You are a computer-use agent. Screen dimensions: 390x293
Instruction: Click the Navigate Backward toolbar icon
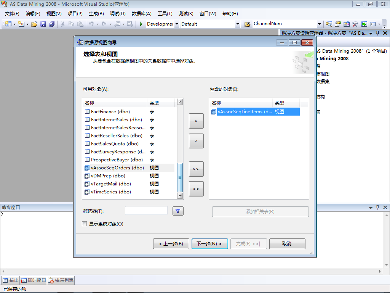click(117, 24)
